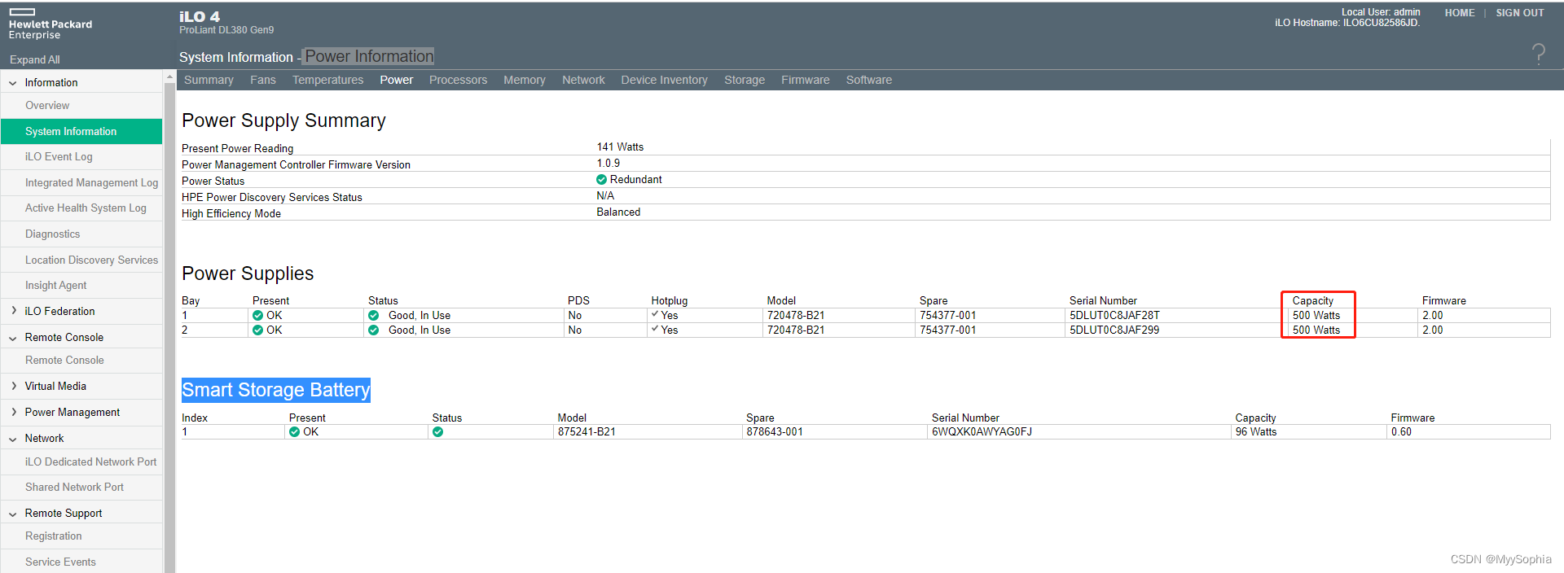This screenshot has width=1564, height=573.
Task: Click the Smart Storage Battery heading
Action: [276, 390]
